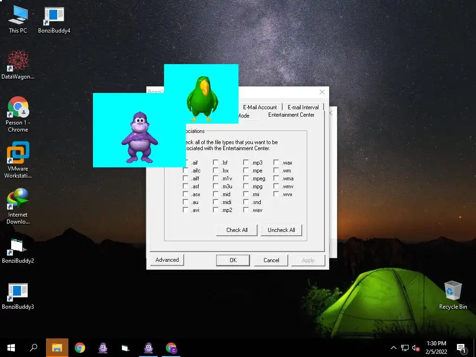The image size is (476, 357).
Task: Toggle the .wmv checkbox
Action: pos(276,186)
